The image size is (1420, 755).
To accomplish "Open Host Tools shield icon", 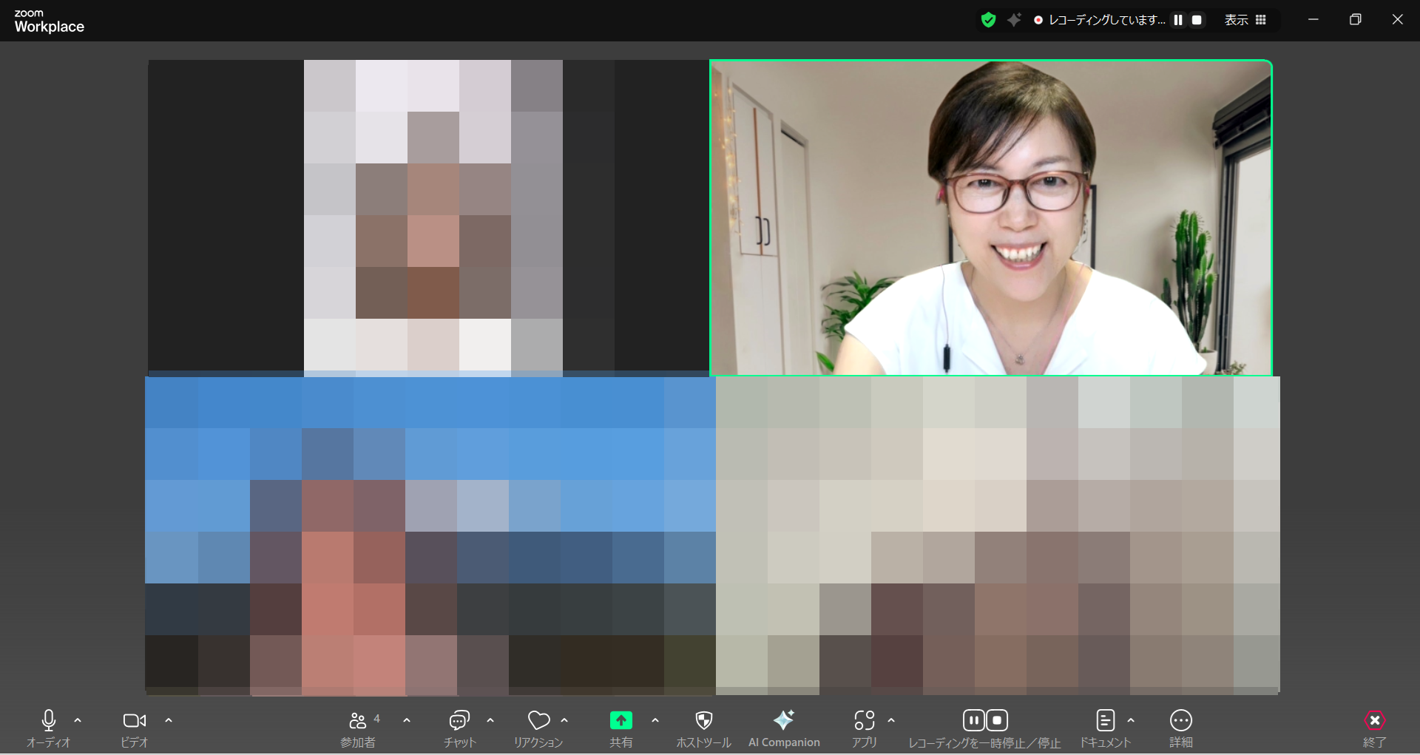I will point(703,721).
